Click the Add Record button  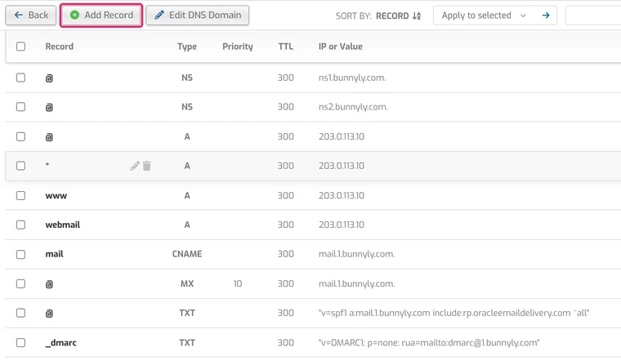[101, 15]
